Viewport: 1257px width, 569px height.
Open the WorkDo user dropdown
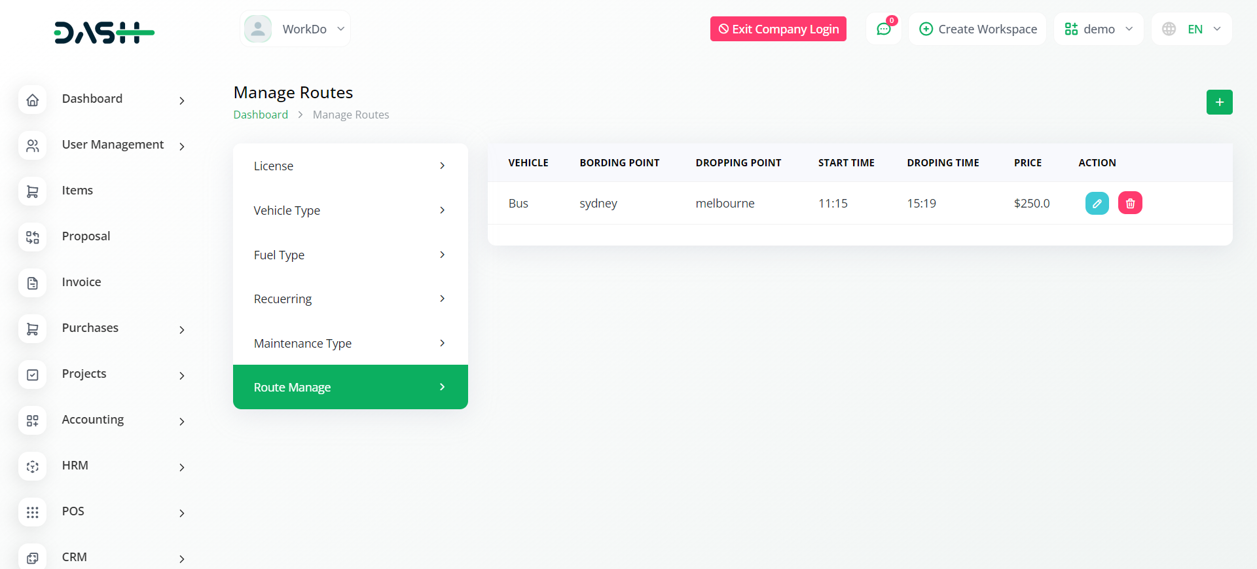pyautogui.click(x=295, y=29)
